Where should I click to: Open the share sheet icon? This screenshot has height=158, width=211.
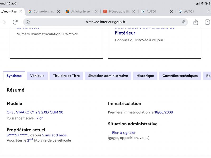pos(196,22)
